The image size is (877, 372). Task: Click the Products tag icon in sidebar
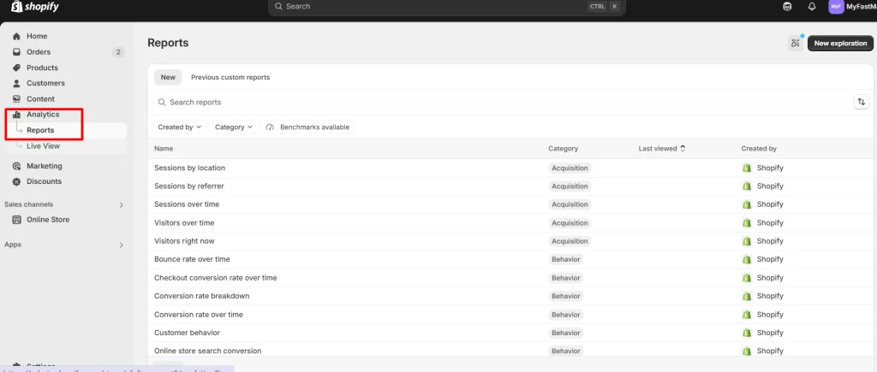[17, 68]
